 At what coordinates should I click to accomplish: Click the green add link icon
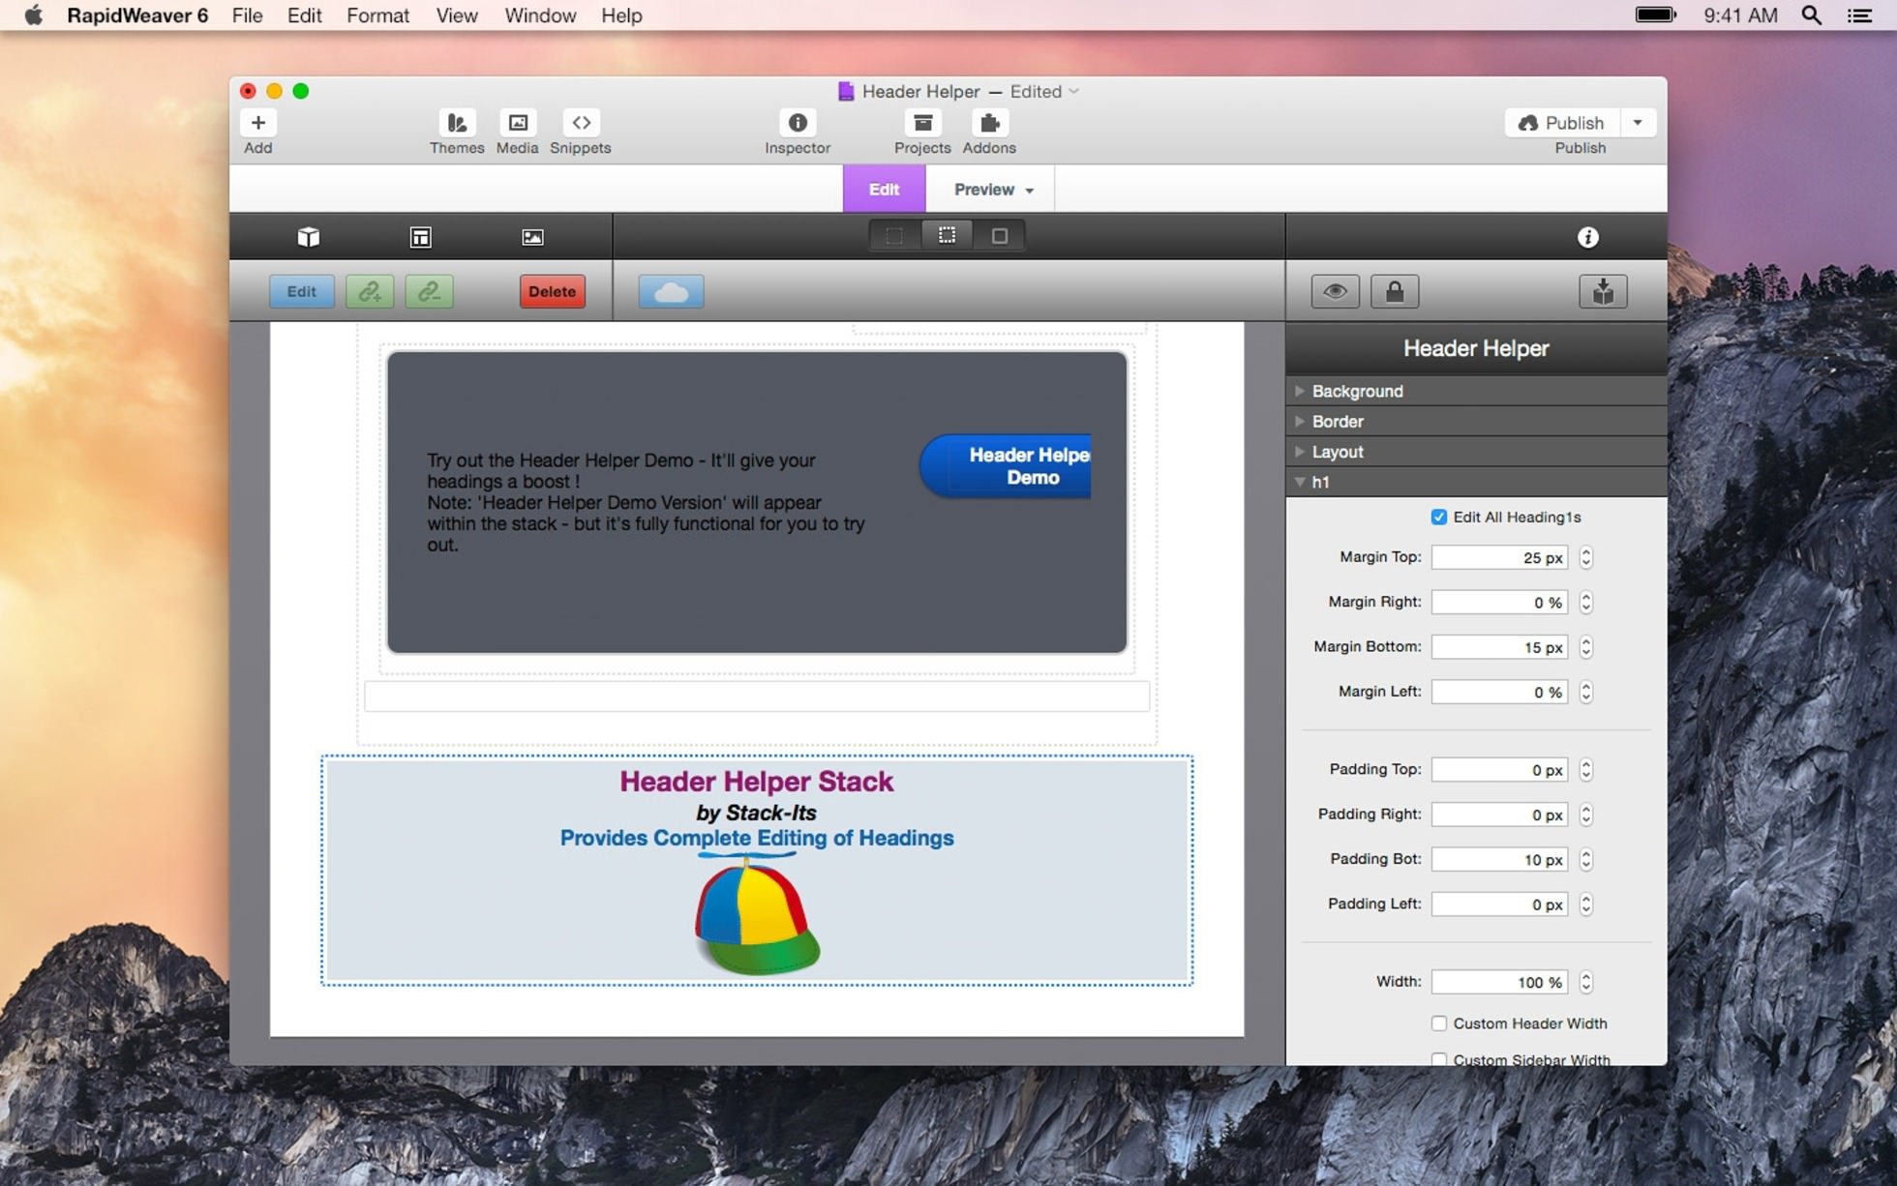[x=370, y=291]
